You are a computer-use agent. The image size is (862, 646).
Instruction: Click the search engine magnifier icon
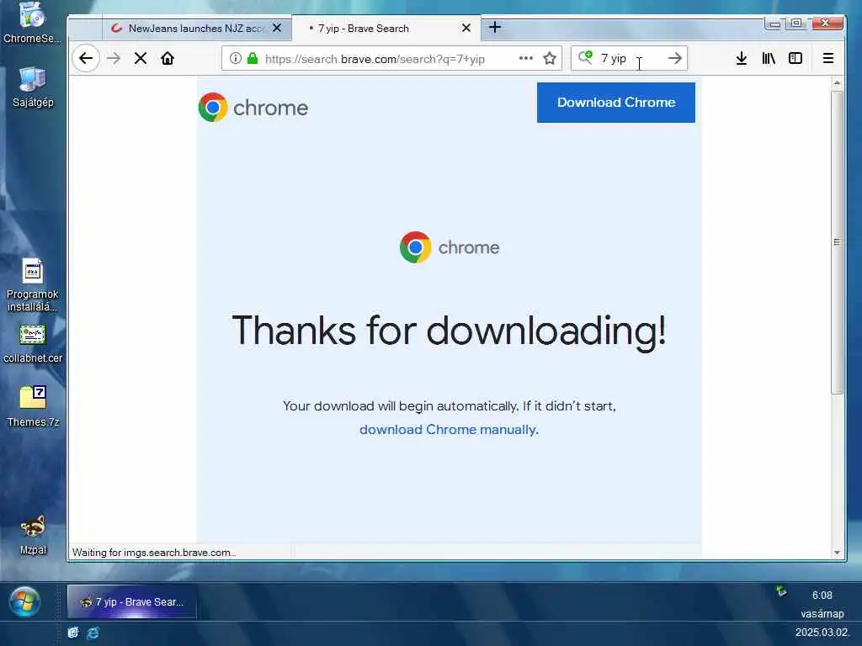click(x=585, y=57)
